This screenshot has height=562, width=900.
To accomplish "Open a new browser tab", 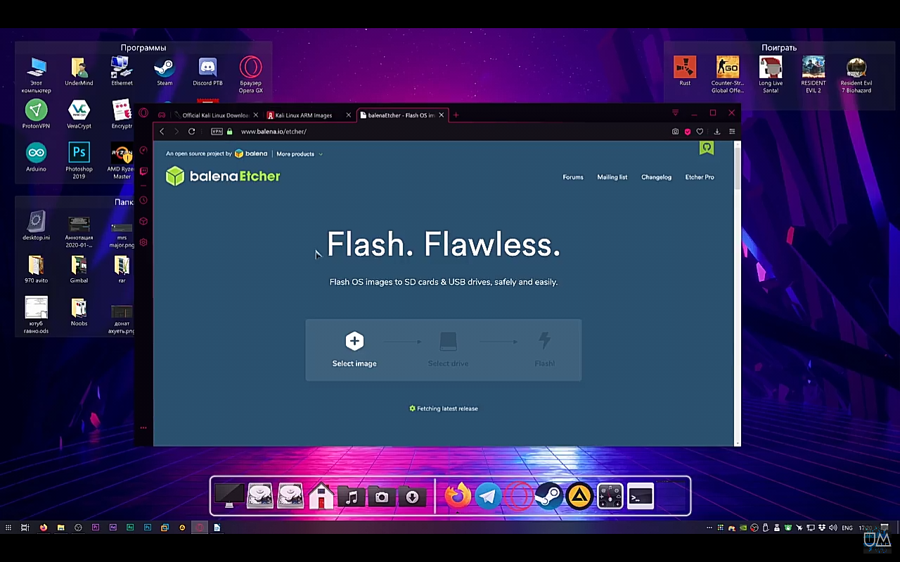I will (456, 115).
